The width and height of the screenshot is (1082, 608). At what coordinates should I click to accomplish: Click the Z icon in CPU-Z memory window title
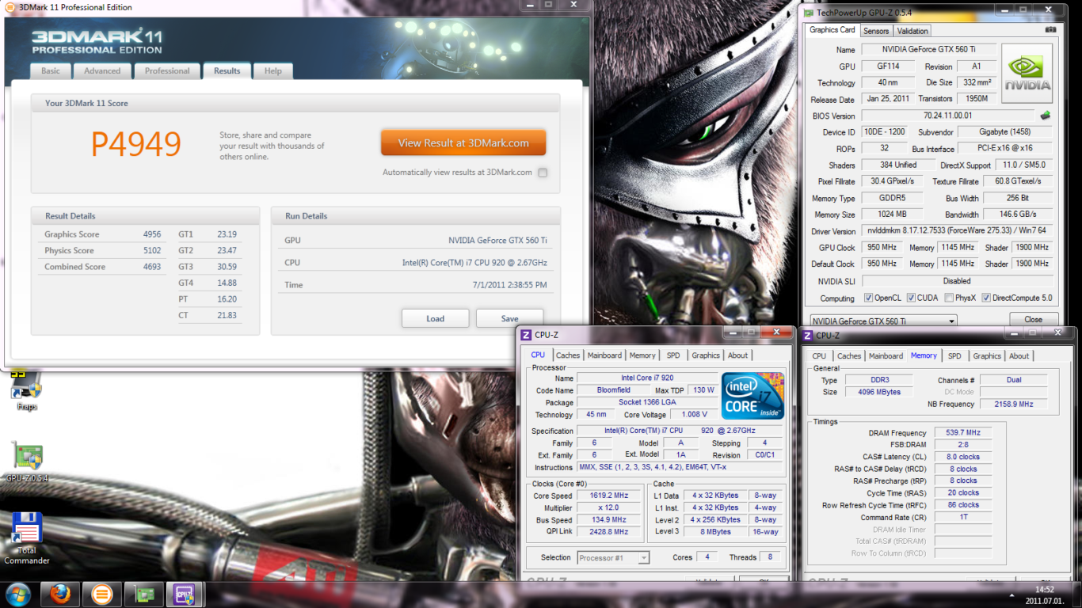pyautogui.click(x=808, y=336)
